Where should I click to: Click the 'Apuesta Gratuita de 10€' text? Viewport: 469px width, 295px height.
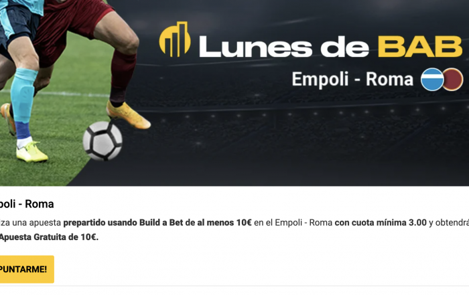pos(48,237)
